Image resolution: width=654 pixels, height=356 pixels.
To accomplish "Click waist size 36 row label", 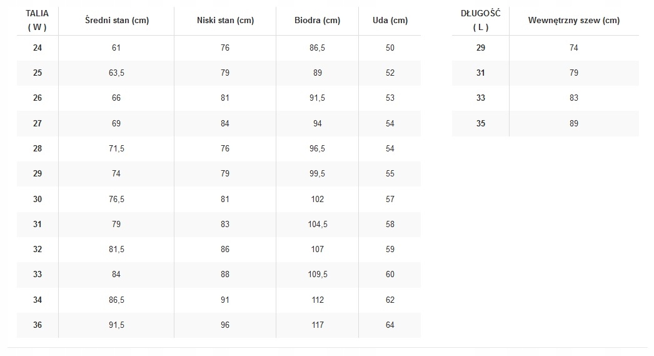I will 38,325.
